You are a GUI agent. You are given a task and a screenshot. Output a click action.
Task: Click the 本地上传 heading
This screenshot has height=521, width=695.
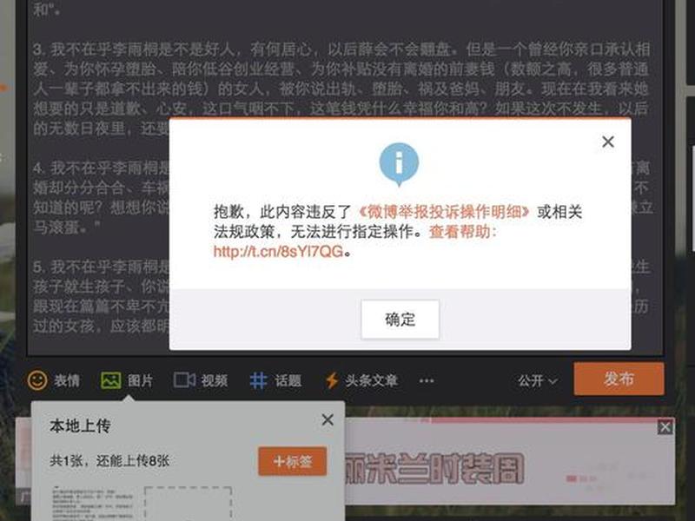tap(80, 425)
